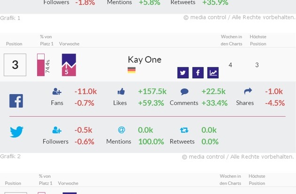Click the 74.4% percentage bar
This screenshot has height=194, width=296.
[41, 65]
